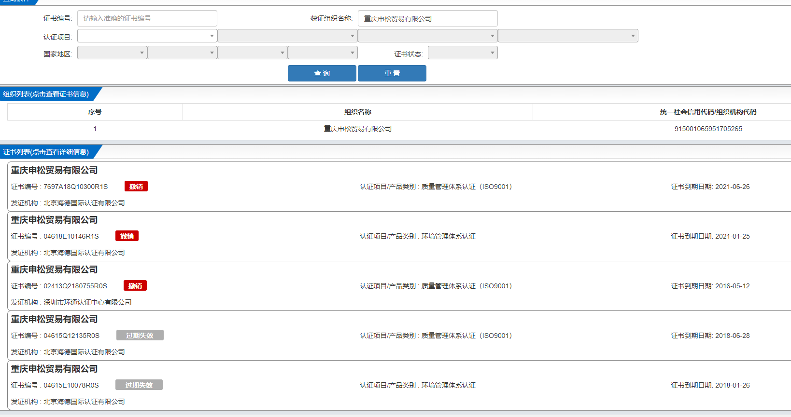Click the expiry date 2021-06-26
The height and width of the screenshot is (417, 791).
732,187
